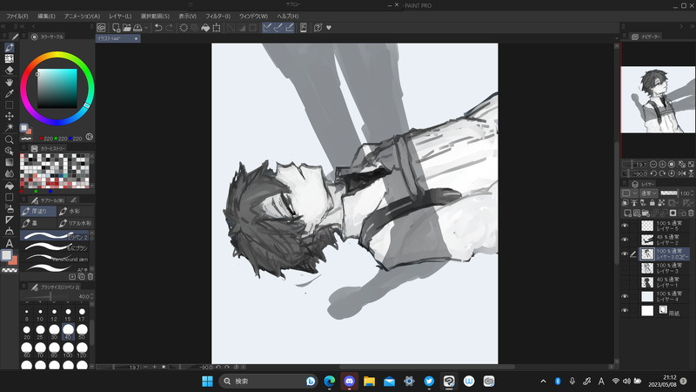Image resolution: width=696 pixels, height=392 pixels.
Task: Show hidden layer レイヤー 1
Action: [x=625, y=282]
